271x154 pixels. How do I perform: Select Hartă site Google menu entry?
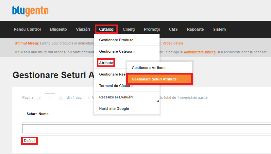127,109
